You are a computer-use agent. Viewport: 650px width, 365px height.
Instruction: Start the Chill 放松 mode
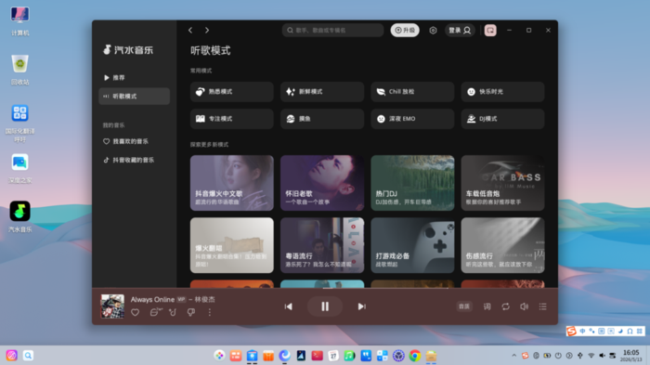(412, 92)
